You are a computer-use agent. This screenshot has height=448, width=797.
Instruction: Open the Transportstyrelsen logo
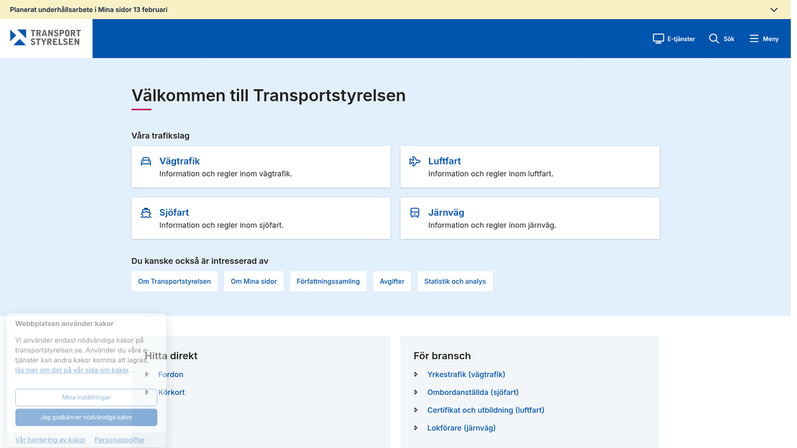click(46, 38)
